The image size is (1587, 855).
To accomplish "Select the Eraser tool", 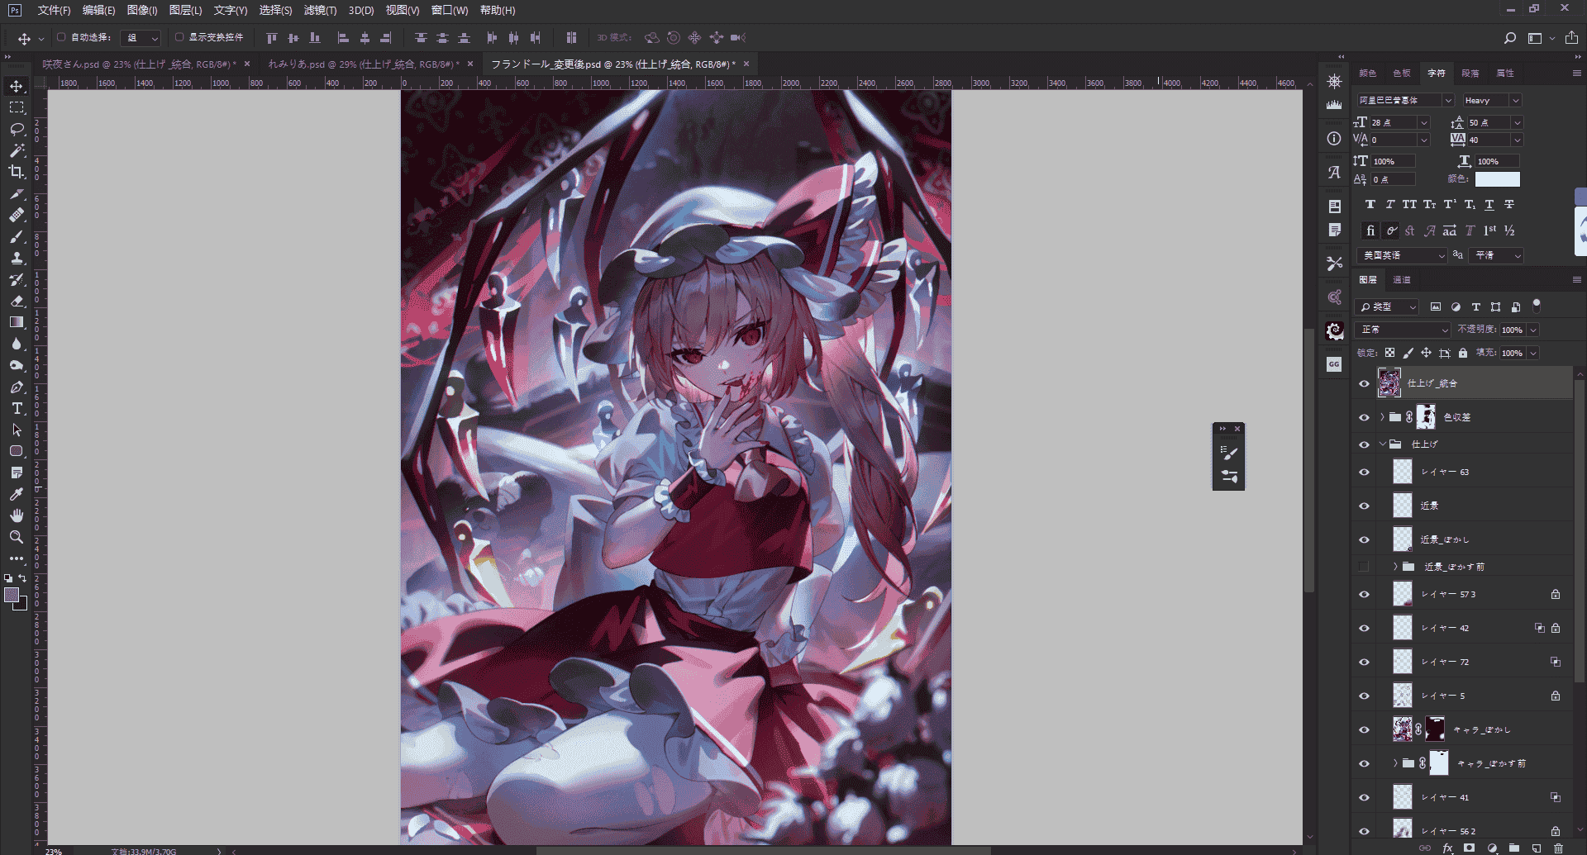I will pos(17,301).
